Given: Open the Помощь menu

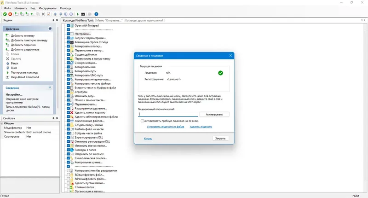Looking at the screenshot, I should point(66,8).
